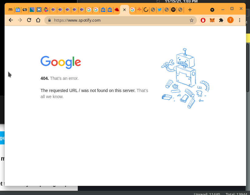This screenshot has height=195, width=250.
Task: Open the Extensions puzzle-piece menu
Action: (221, 20)
